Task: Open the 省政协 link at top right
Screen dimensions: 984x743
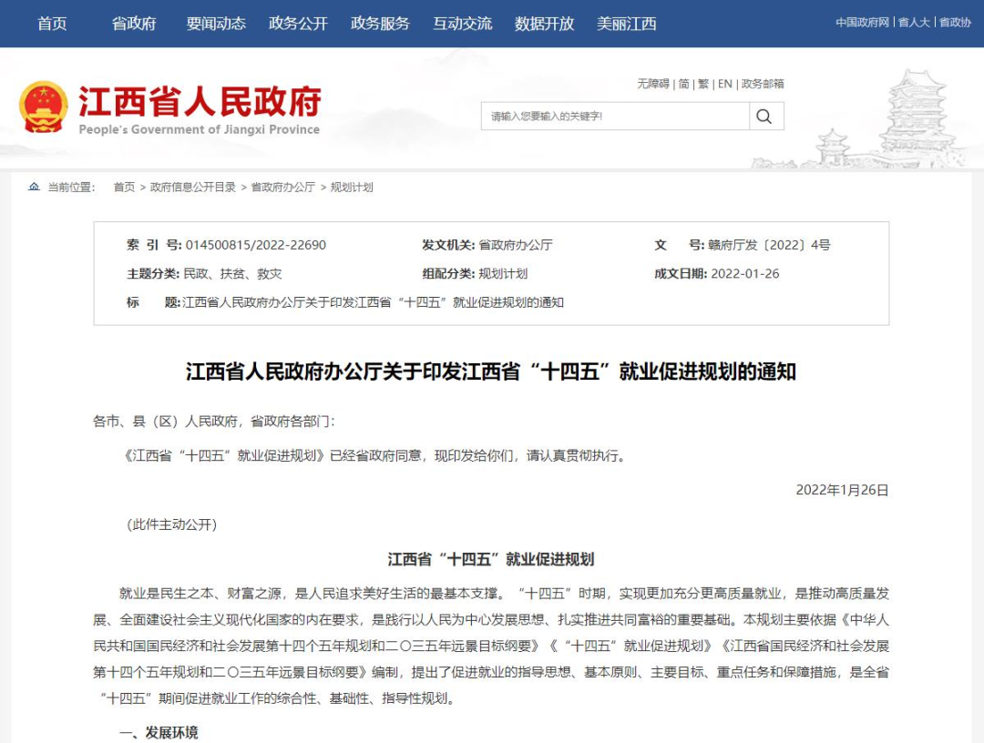Action: coord(955,23)
